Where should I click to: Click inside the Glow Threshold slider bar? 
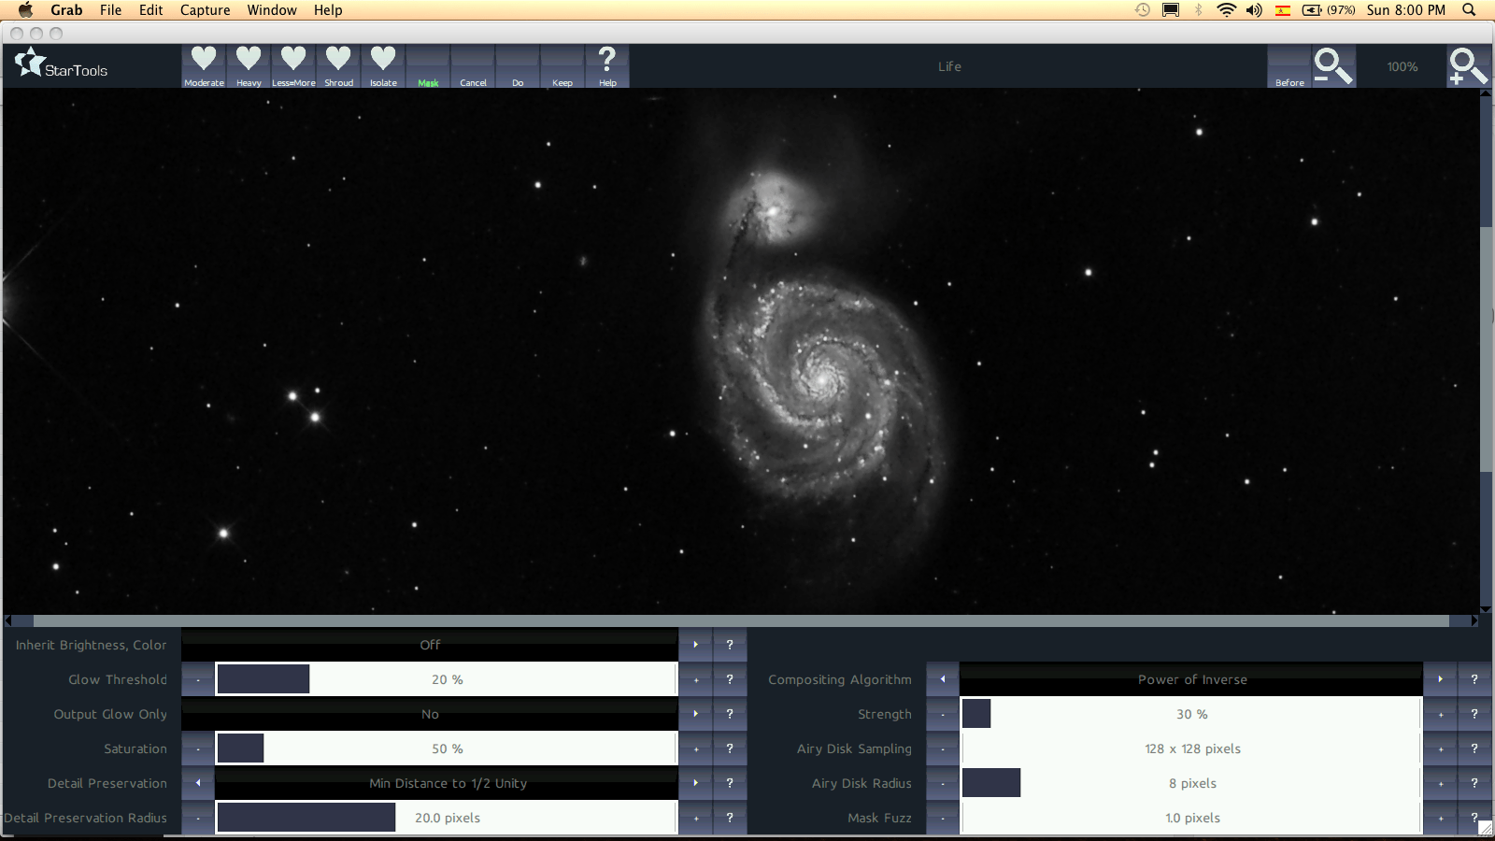447,679
